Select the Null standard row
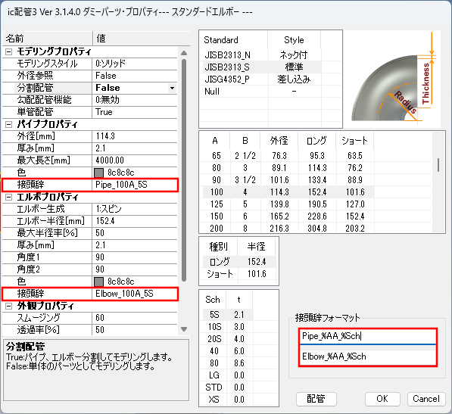Screen dimensions: 452x414 262,92
